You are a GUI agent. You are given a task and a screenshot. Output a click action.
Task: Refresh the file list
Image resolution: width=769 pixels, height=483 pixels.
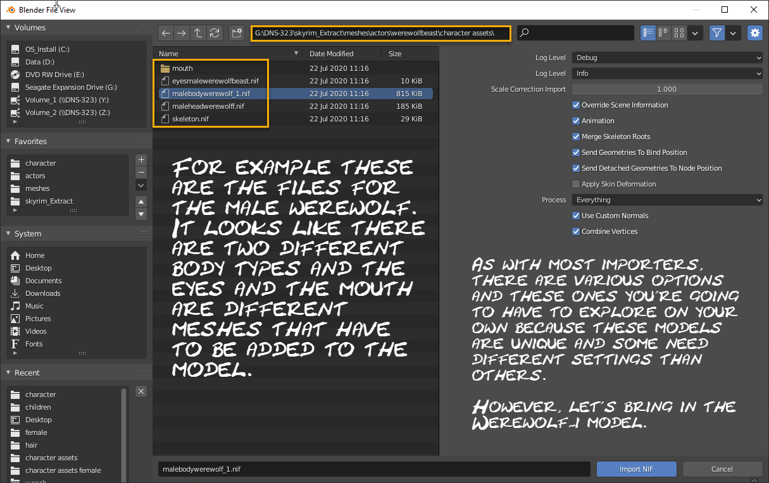tap(215, 33)
